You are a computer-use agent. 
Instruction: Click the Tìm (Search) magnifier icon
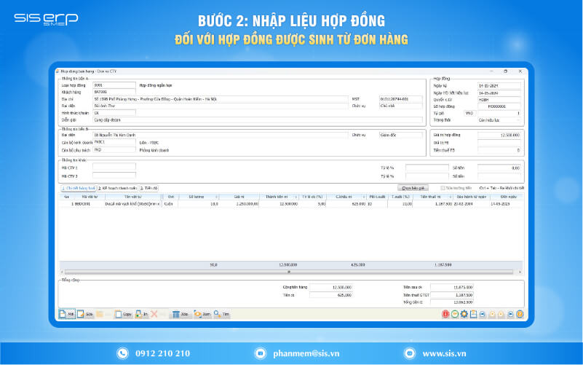222,314
